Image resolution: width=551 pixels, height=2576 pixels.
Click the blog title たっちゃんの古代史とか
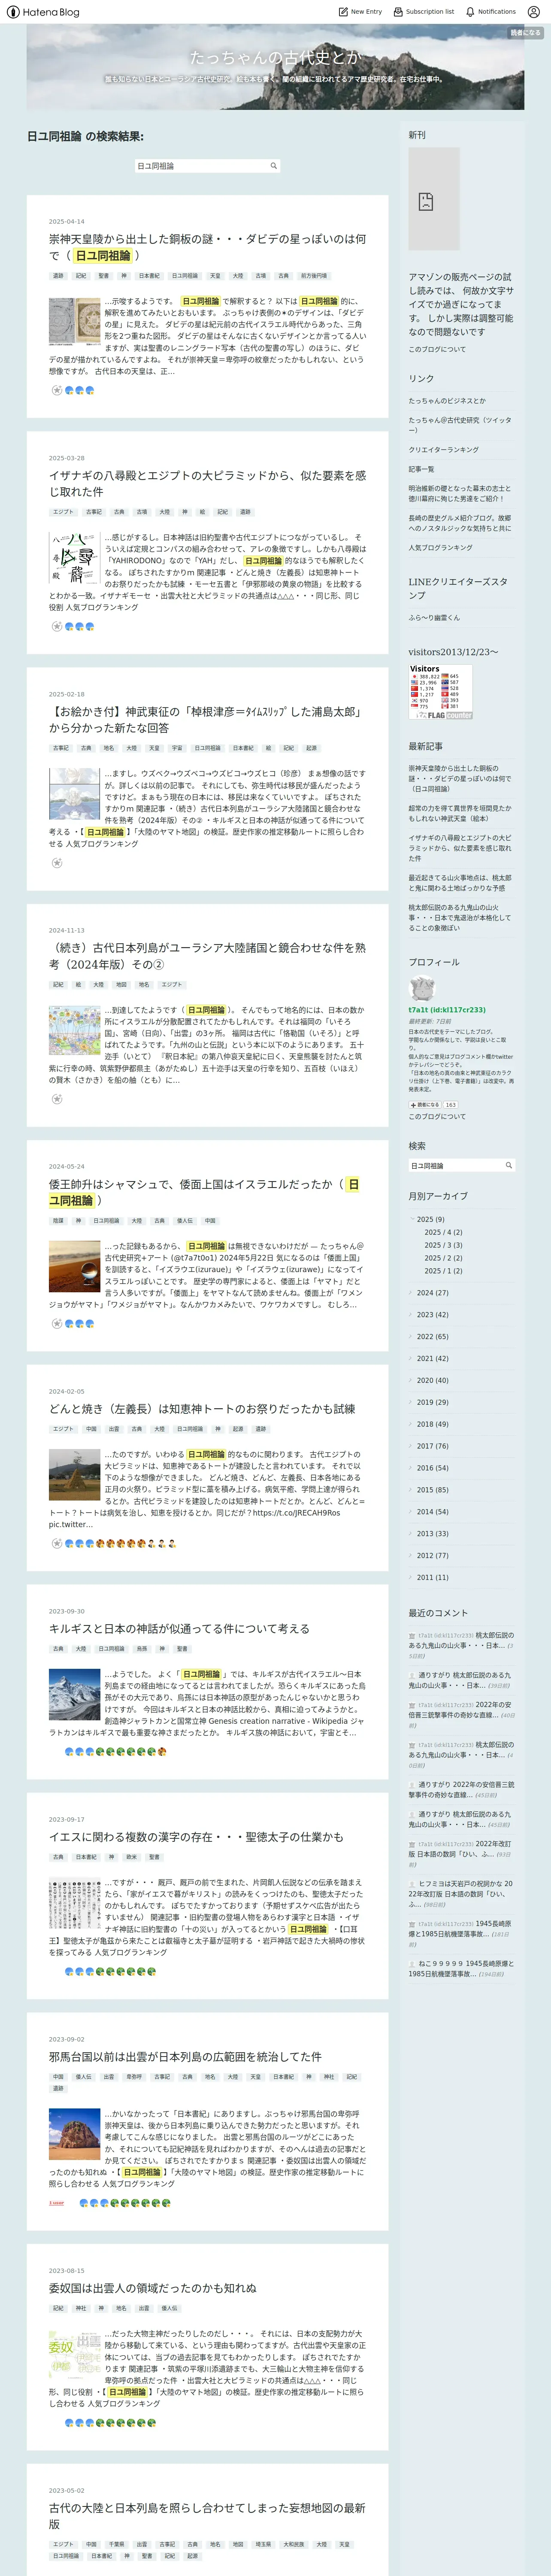point(275,57)
